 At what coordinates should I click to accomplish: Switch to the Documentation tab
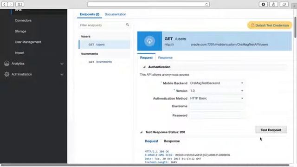pyautogui.click(x=116, y=14)
